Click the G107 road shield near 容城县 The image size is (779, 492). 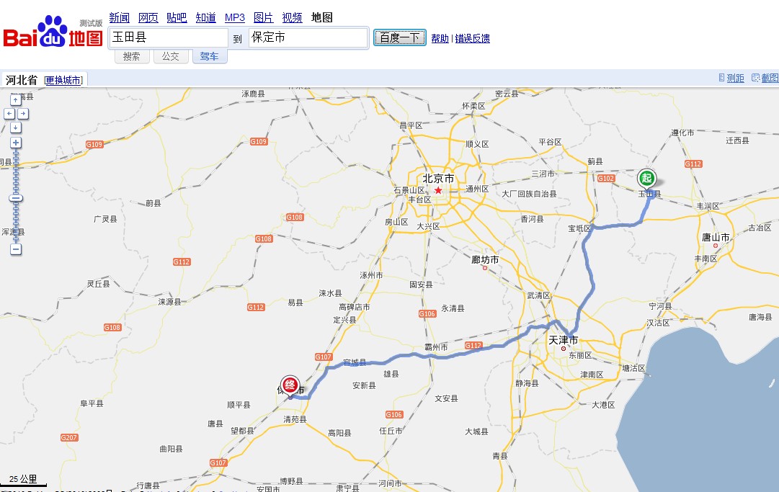(324, 357)
